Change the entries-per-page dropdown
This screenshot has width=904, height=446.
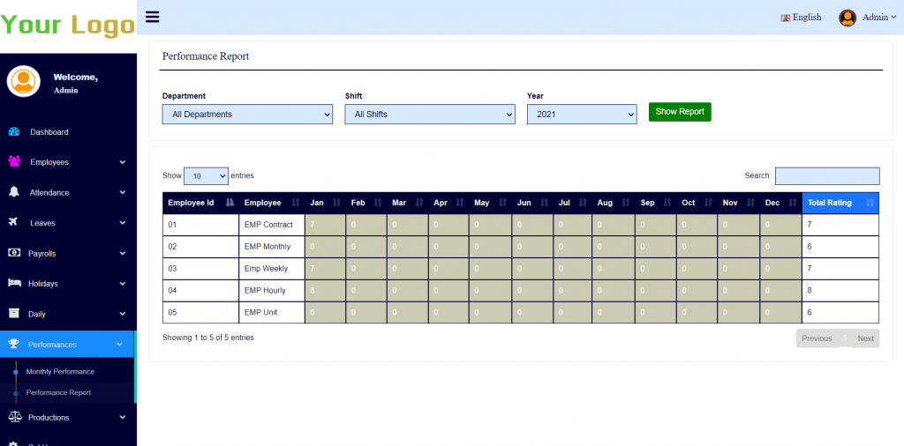coord(206,176)
